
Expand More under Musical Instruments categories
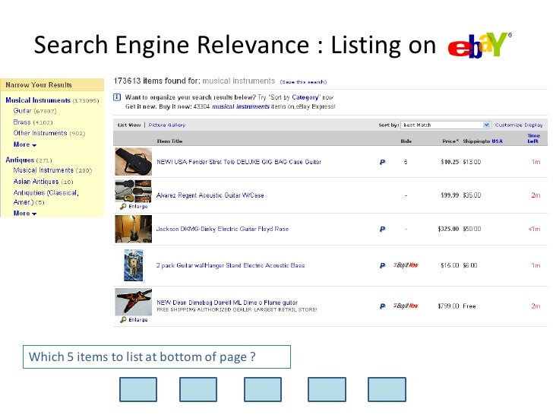tap(24, 144)
